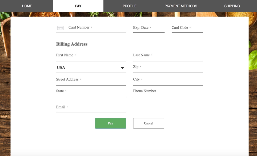Screen dimensions: 257x156
Task: Select the PAY tab
Action: 78,6
